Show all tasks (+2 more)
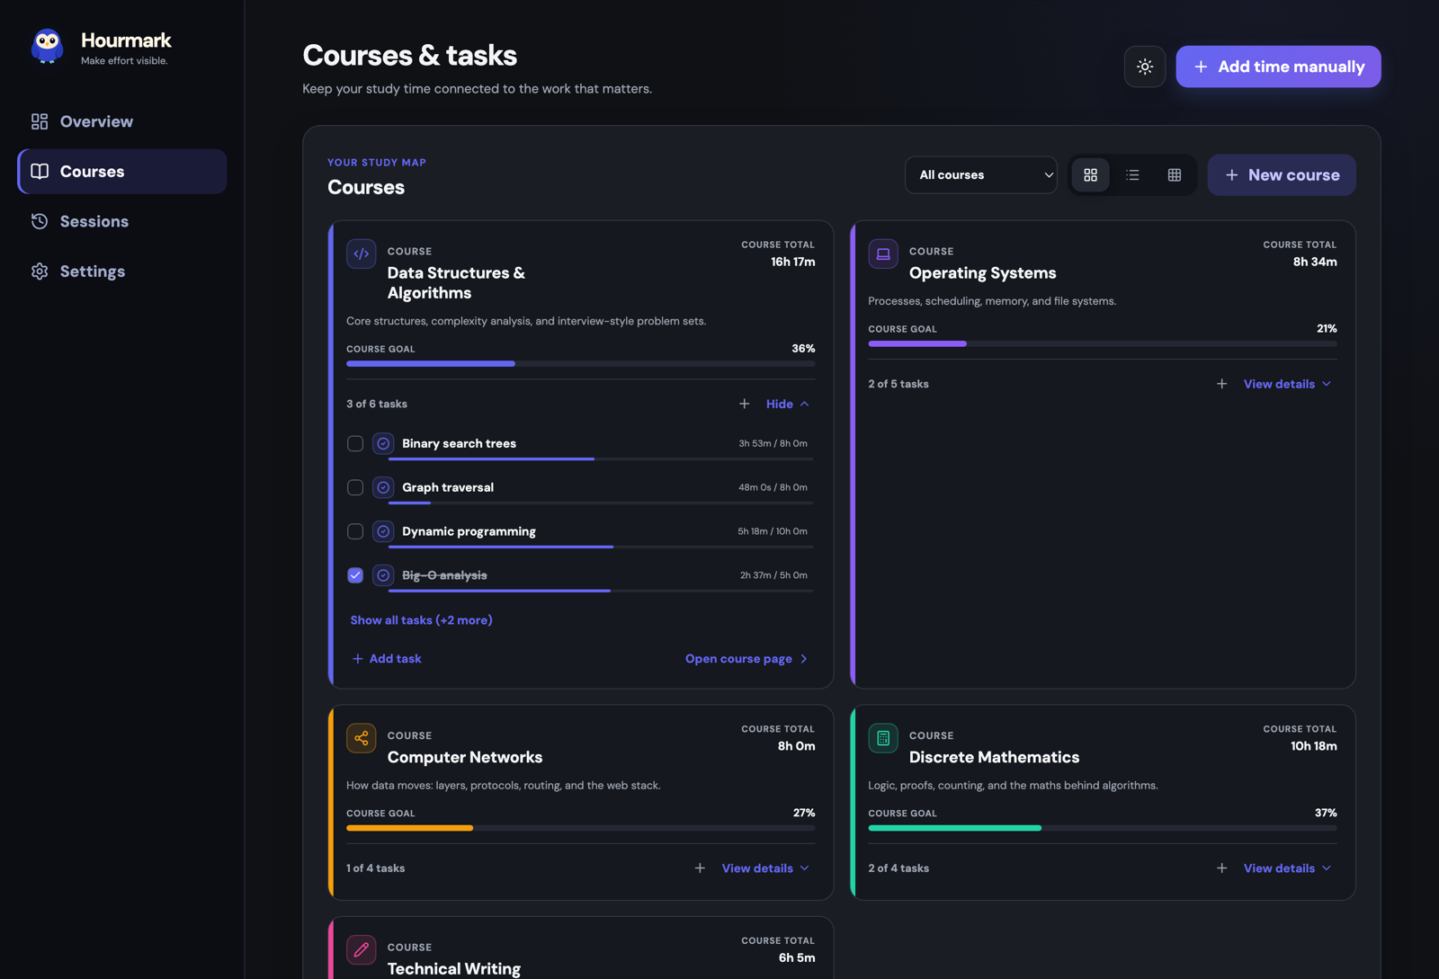The width and height of the screenshot is (1439, 979). click(x=421, y=620)
